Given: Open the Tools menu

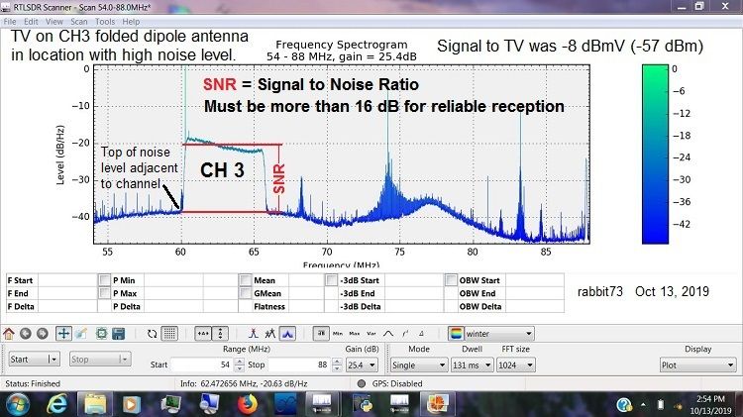Looking at the screenshot, I should tap(104, 20).
